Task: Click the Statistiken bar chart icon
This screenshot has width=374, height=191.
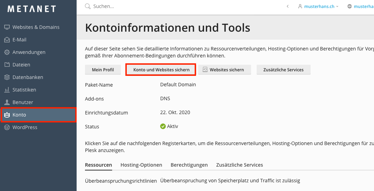Action: 7,90
